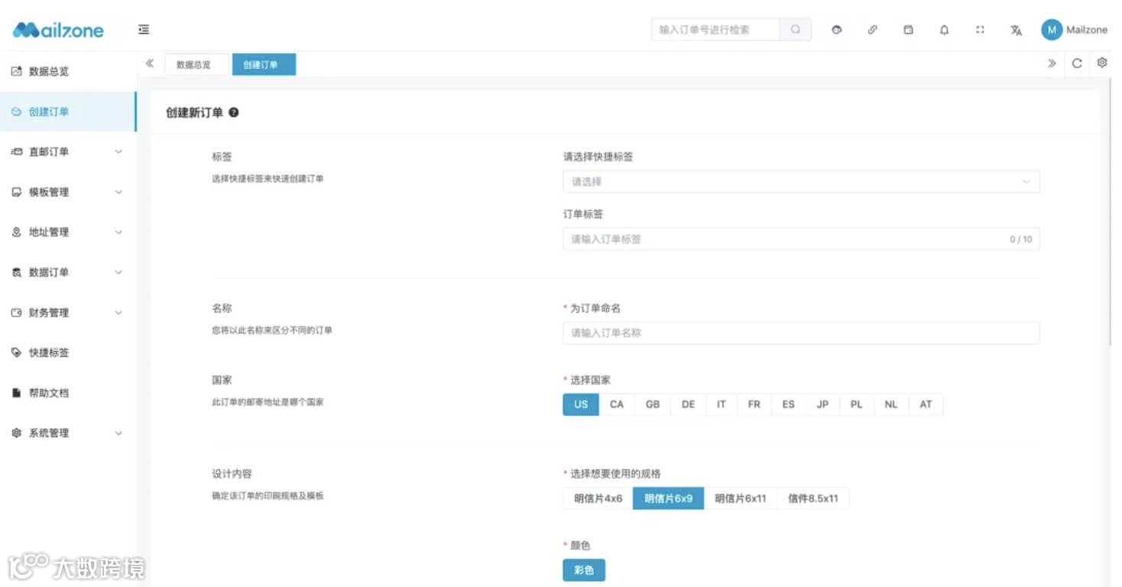The width and height of the screenshot is (1122, 587).
Task: Click the 快捷标签 tag icon in sidebar
Action: click(17, 352)
